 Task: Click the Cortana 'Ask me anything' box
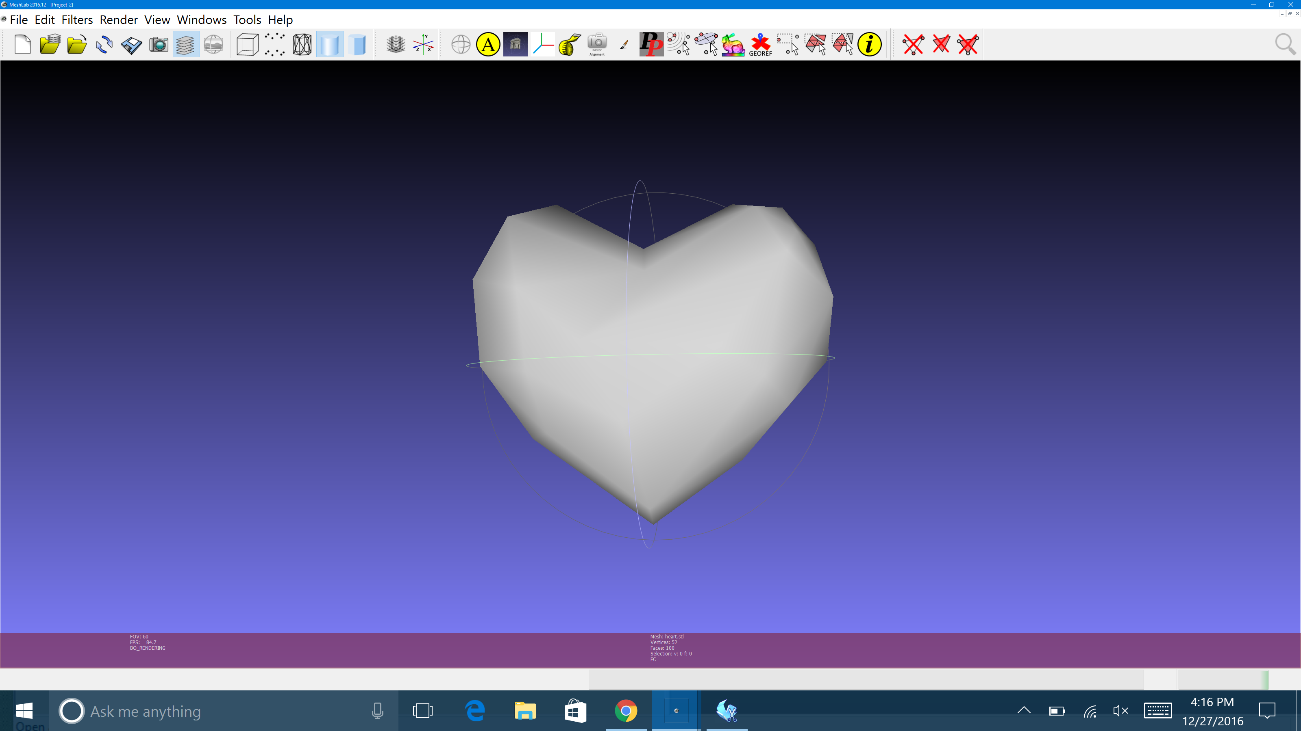[x=223, y=711]
